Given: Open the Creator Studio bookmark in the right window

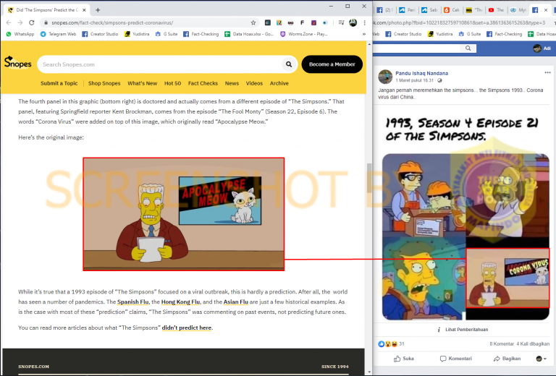Looking at the screenshot, I should (x=403, y=34).
